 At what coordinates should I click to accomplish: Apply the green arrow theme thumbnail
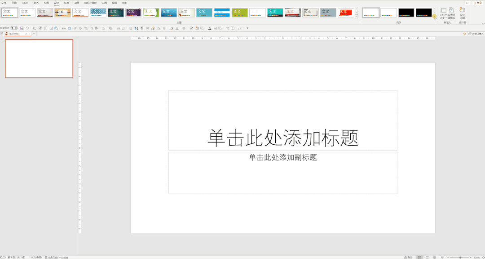tap(151, 13)
